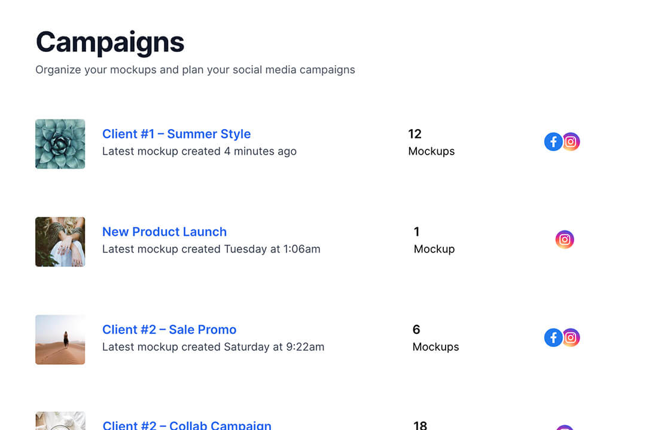Open the desert photo thumbnail on Sale Promo row
The width and height of the screenshot is (646, 430).
[60, 339]
